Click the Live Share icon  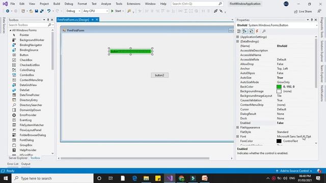tap(295, 11)
